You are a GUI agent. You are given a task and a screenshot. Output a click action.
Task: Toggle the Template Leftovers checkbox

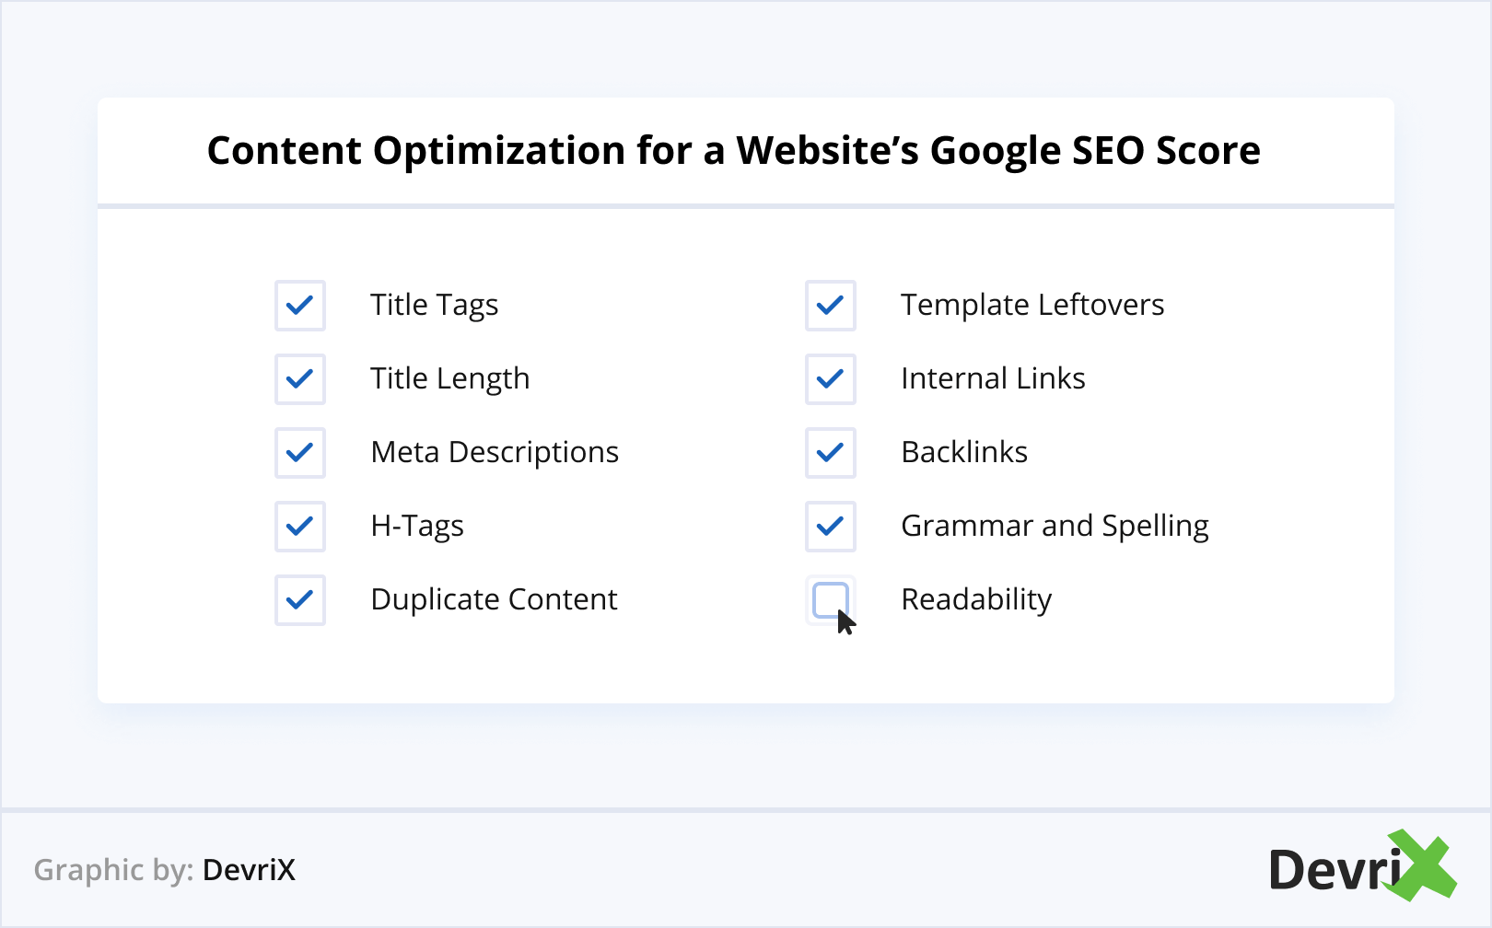(831, 306)
